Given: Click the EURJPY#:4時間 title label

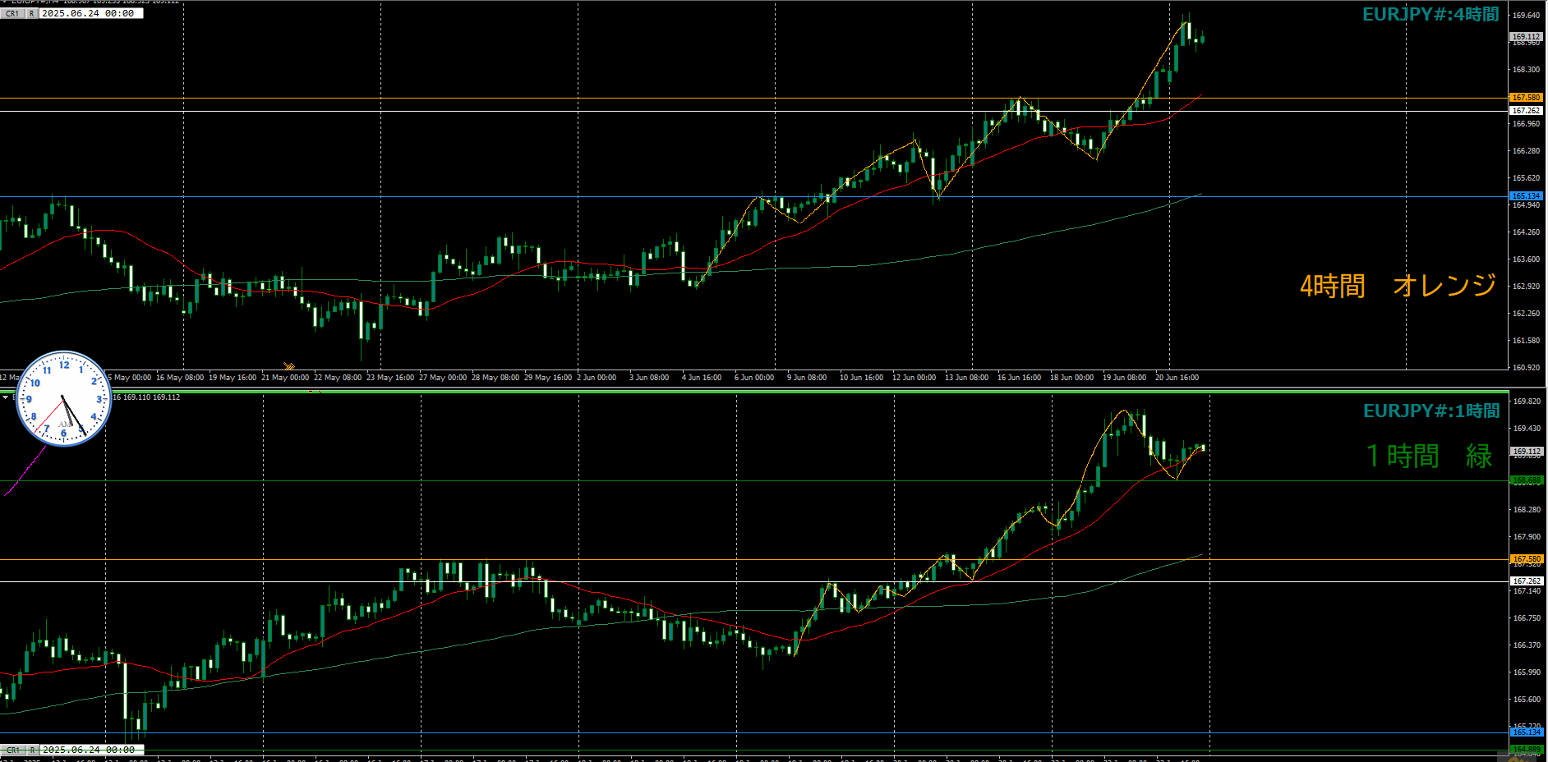Looking at the screenshot, I should [x=1431, y=14].
